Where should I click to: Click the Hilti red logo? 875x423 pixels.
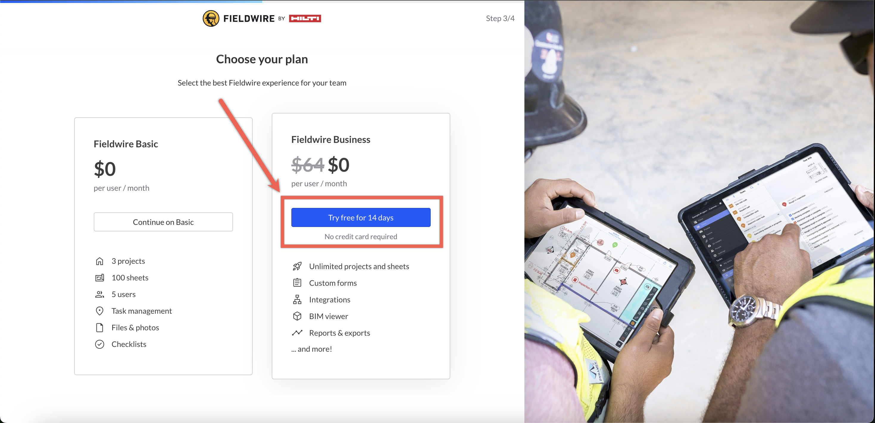pos(305,18)
